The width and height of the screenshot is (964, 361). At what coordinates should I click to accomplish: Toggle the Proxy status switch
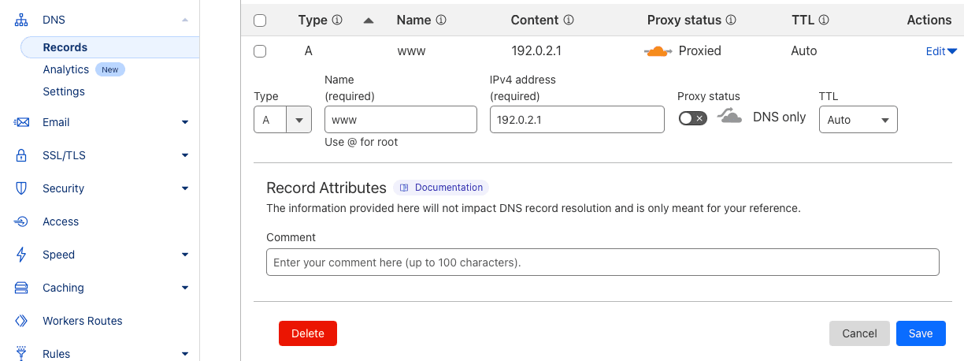coord(692,117)
